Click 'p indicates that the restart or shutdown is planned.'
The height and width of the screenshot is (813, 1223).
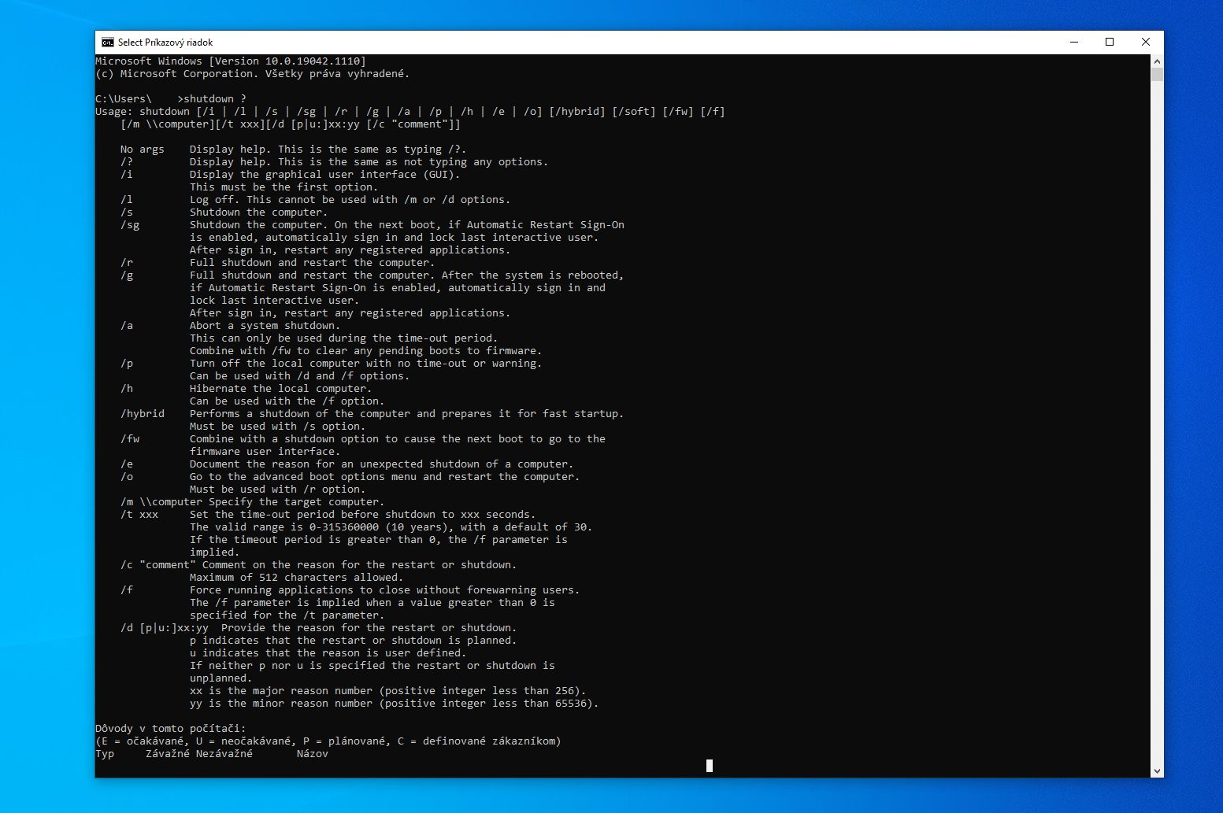pyautogui.click(x=354, y=641)
